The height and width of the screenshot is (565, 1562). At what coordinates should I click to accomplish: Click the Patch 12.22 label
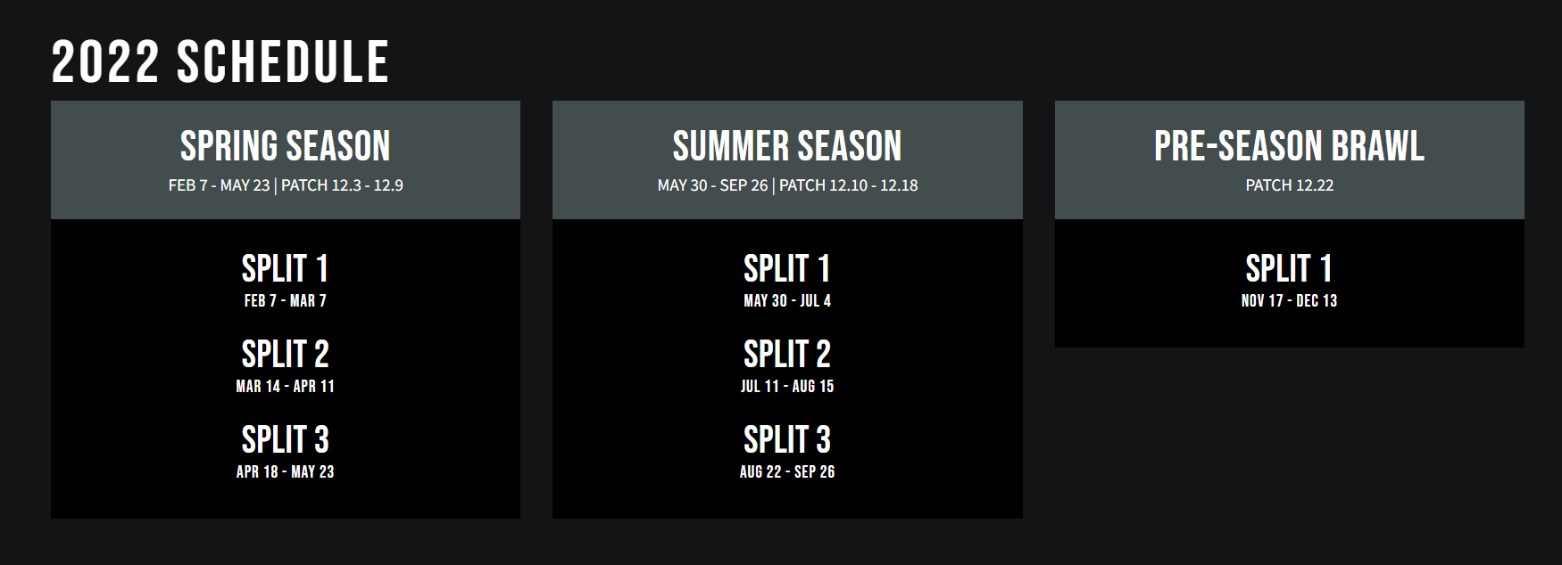(x=1289, y=185)
